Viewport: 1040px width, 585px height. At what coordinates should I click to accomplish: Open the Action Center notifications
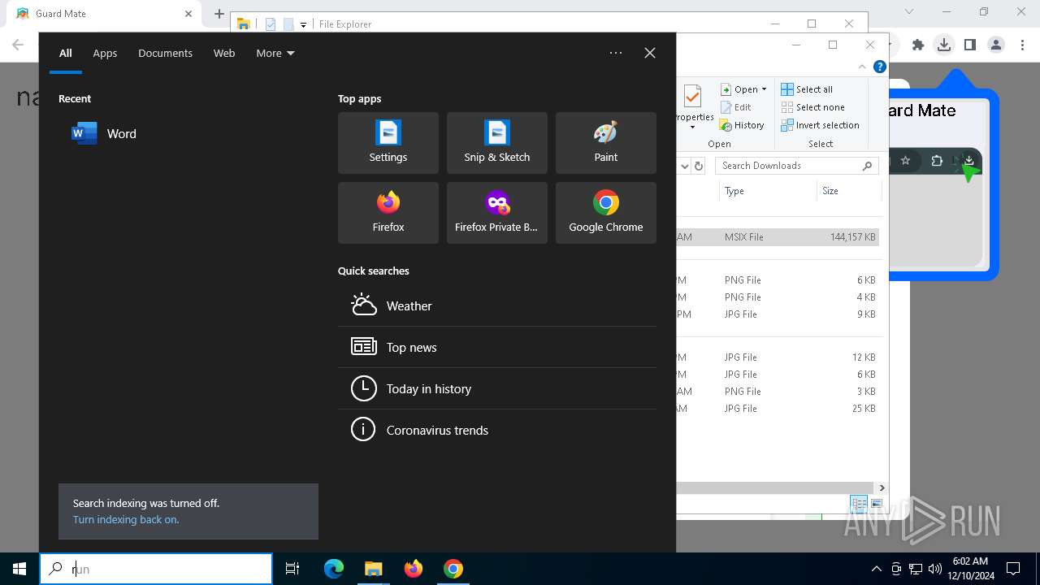click(1013, 569)
